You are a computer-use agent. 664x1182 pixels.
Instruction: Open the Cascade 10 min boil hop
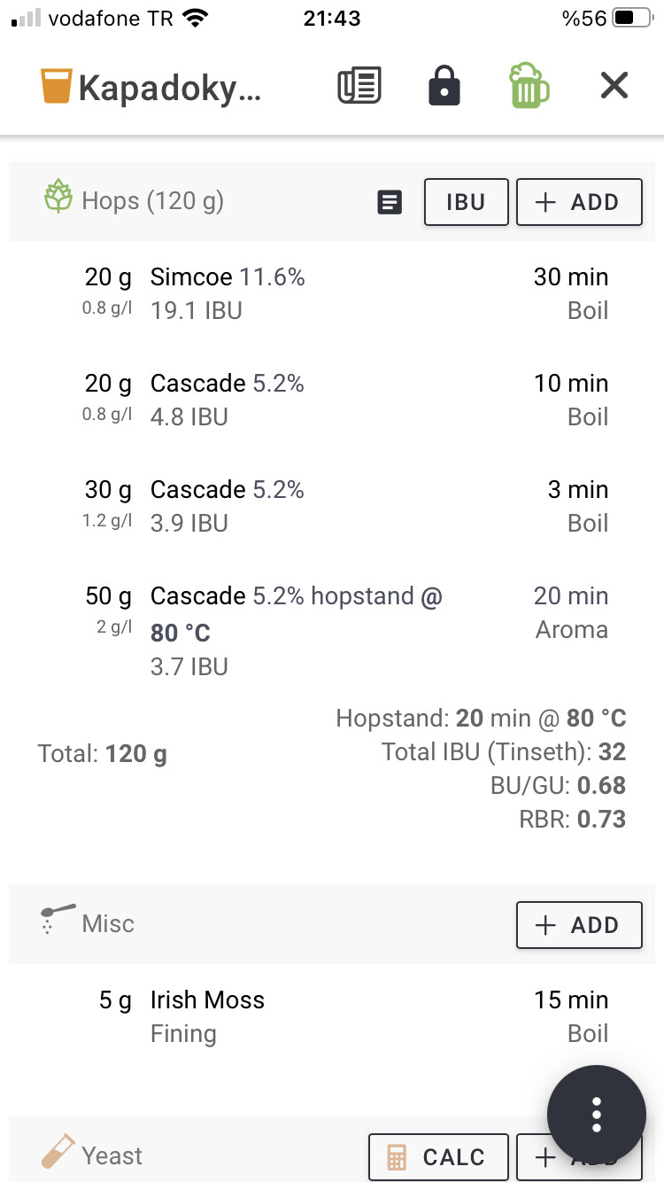[332, 400]
